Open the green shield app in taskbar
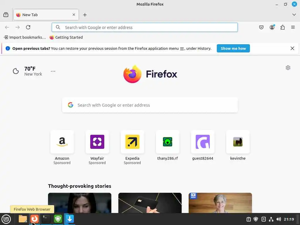 [x=58, y=219]
